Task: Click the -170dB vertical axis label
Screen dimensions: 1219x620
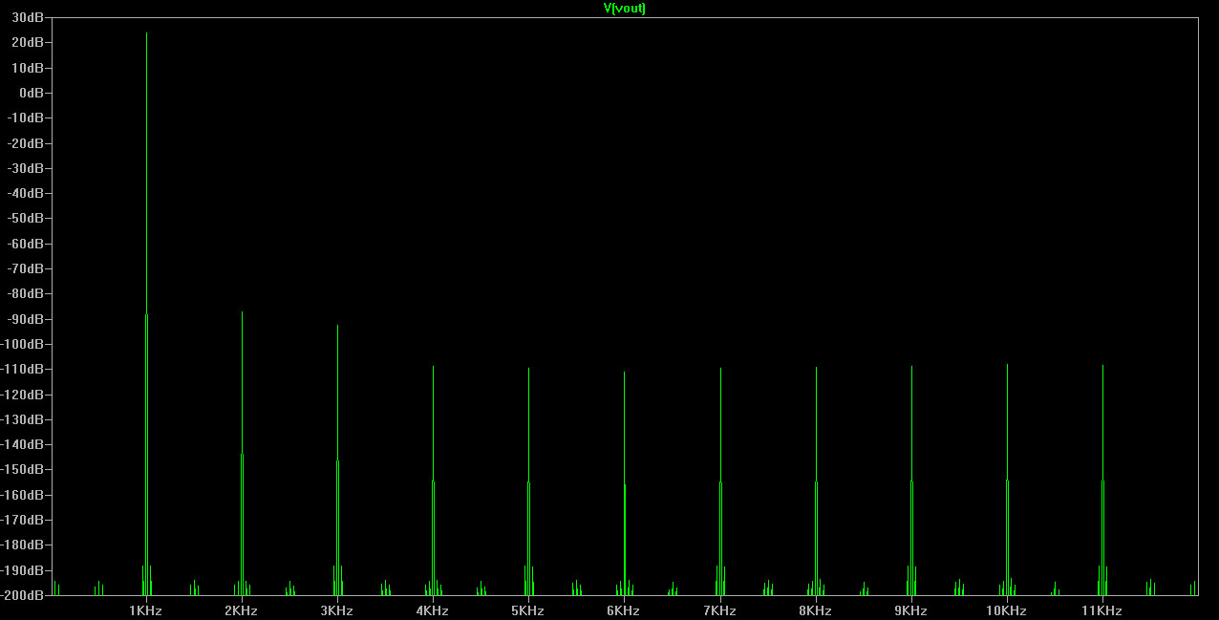Action: tap(23, 520)
